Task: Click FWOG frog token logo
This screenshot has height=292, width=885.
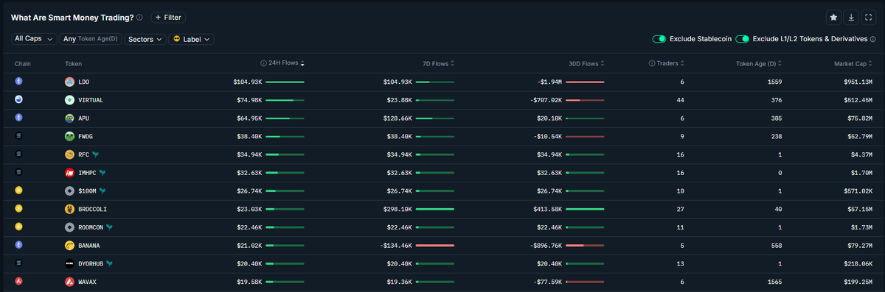Action: pyautogui.click(x=69, y=136)
